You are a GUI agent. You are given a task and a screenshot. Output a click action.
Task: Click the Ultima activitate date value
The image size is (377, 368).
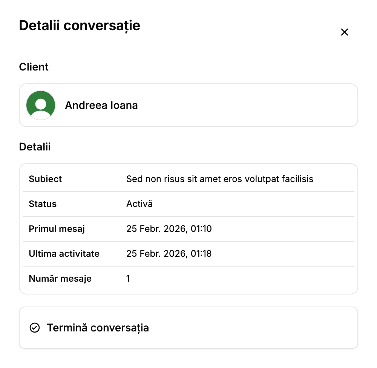coord(169,253)
